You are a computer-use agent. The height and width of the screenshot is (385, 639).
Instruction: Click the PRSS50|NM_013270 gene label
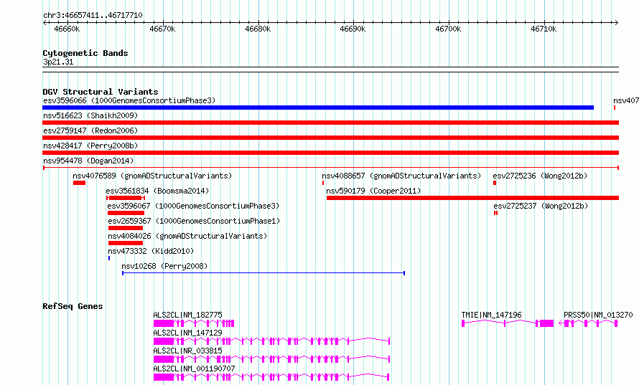tap(598, 315)
